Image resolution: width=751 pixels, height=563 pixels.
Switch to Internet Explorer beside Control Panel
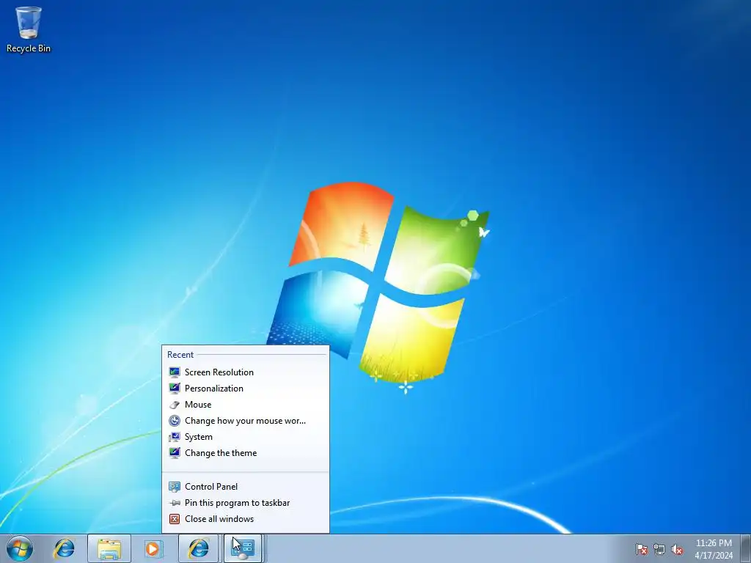199,548
